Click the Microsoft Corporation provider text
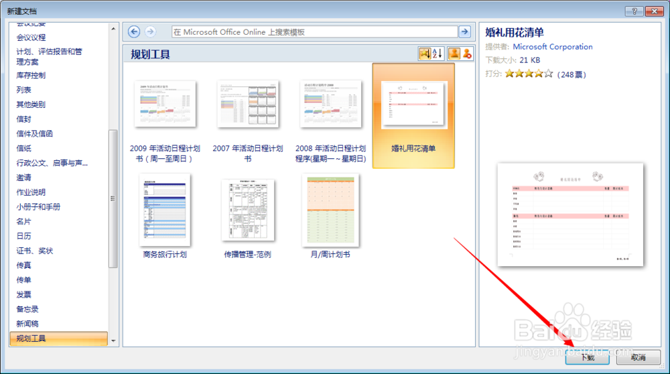The width and height of the screenshot is (670, 374). (x=553, y=47)
